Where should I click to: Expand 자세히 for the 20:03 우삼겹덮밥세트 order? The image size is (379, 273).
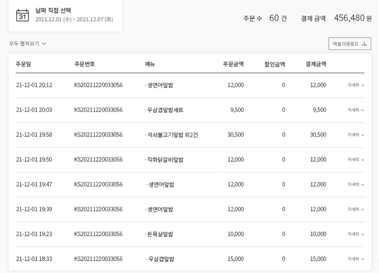(x=356, y=110)
